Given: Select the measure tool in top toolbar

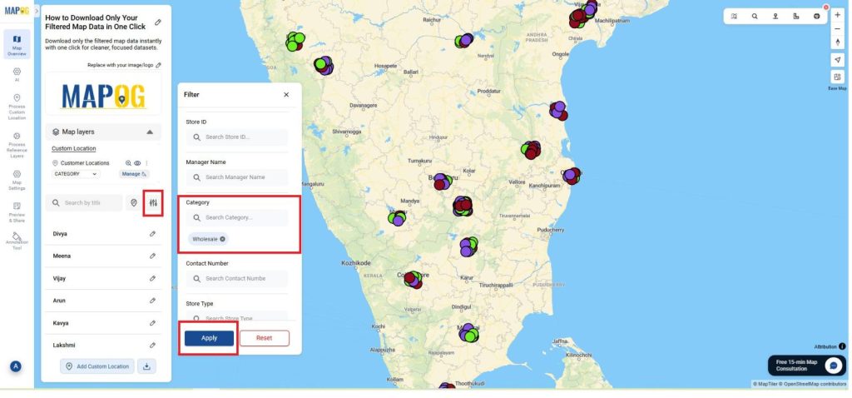Looking at the screenshot, I should 796,17.
